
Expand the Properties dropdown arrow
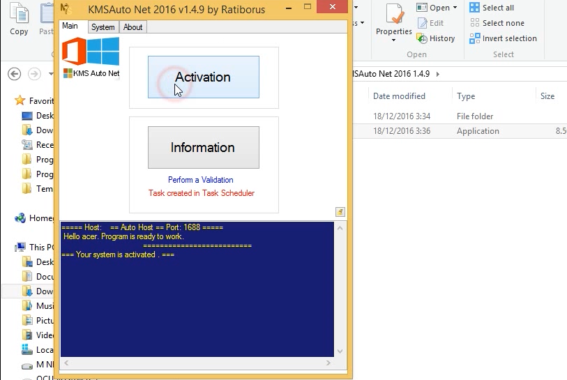(x=394, y=40)
